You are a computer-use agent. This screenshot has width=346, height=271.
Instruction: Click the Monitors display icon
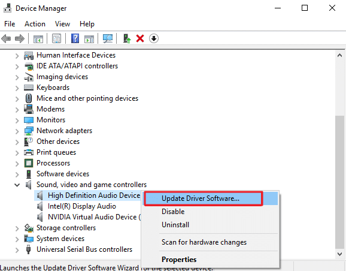coord(29,120)
